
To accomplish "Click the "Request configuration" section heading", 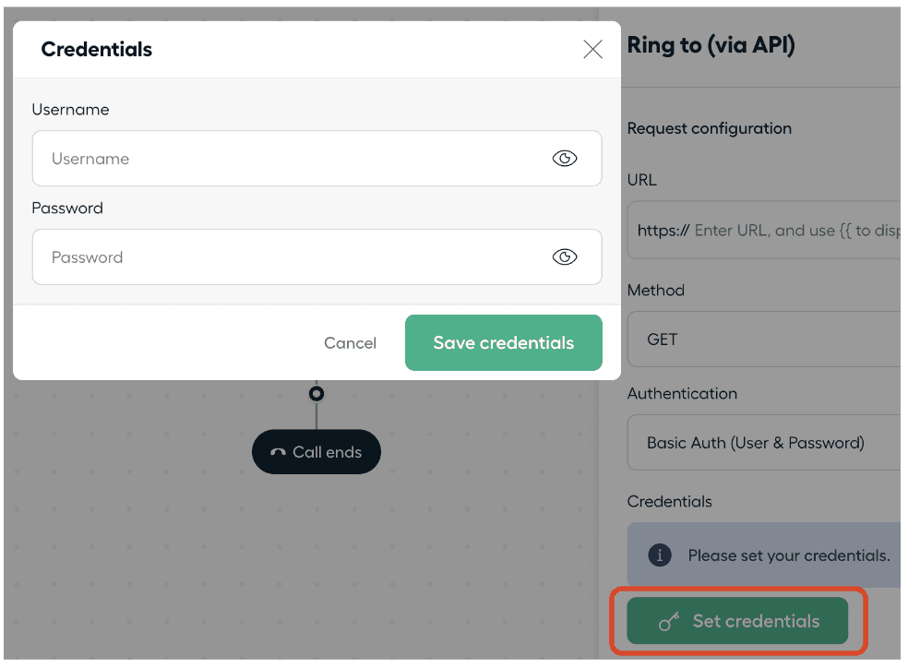I will coord(709,128).
